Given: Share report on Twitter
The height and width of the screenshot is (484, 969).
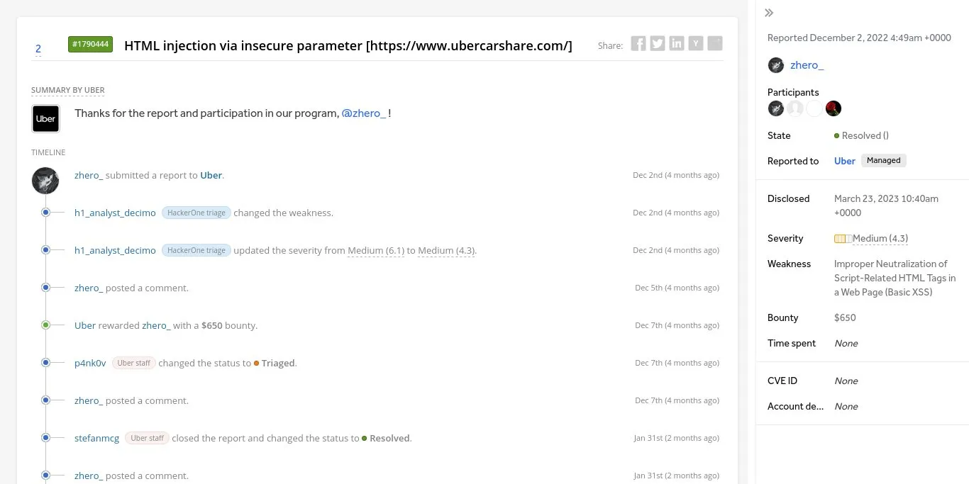Looking at the screenshot, I should 658,44.
